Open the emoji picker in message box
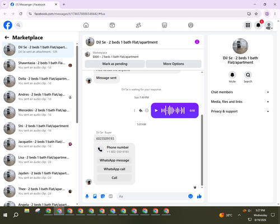This screenshot has width=280, height=224. point(190,196)
